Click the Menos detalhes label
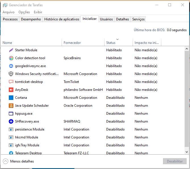Screen dimensions: 190x169 point(22,161)
